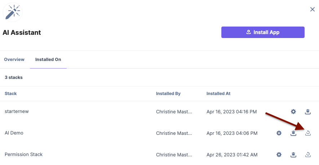Screen dimensions: 319x165
Task: Open the starternew stack entry
Action: 17,111
